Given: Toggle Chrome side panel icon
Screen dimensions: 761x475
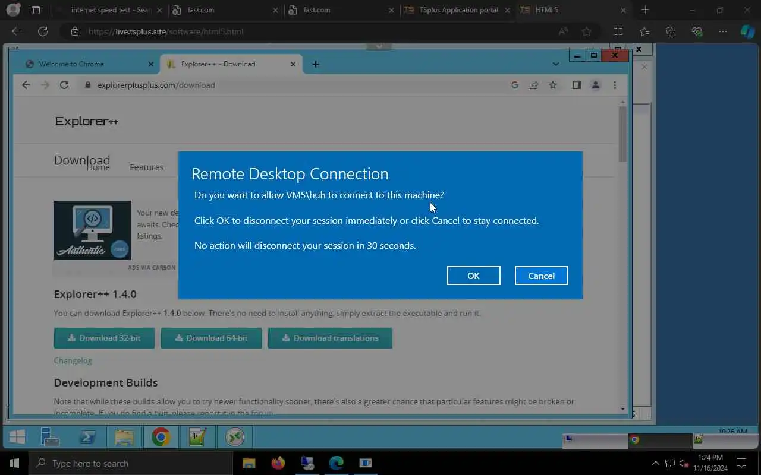Looking at the screenshot, I should [576, 85].
